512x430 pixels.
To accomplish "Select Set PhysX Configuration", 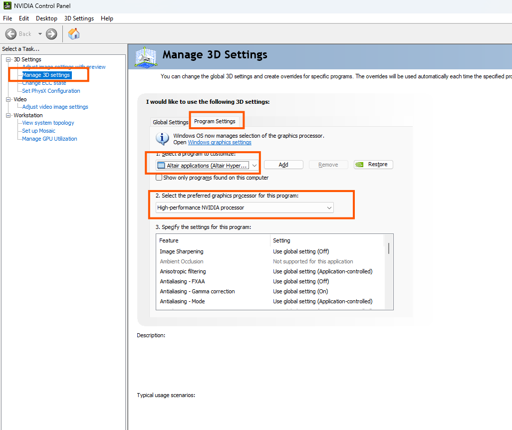I will (51, 91).
